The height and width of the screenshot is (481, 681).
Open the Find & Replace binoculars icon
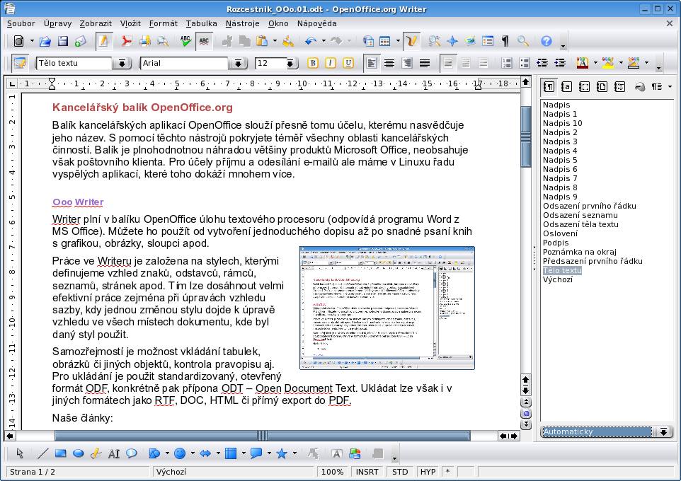(x=434, y=41)
